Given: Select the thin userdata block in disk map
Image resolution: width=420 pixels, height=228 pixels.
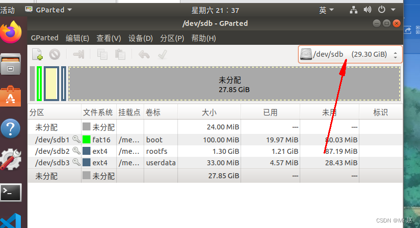Looking at the screenshot, I should (64, 84).
